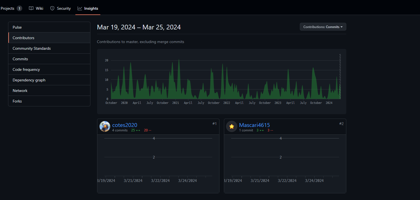
Task: Open cotes2020 profile link
Action: (125, 125)
